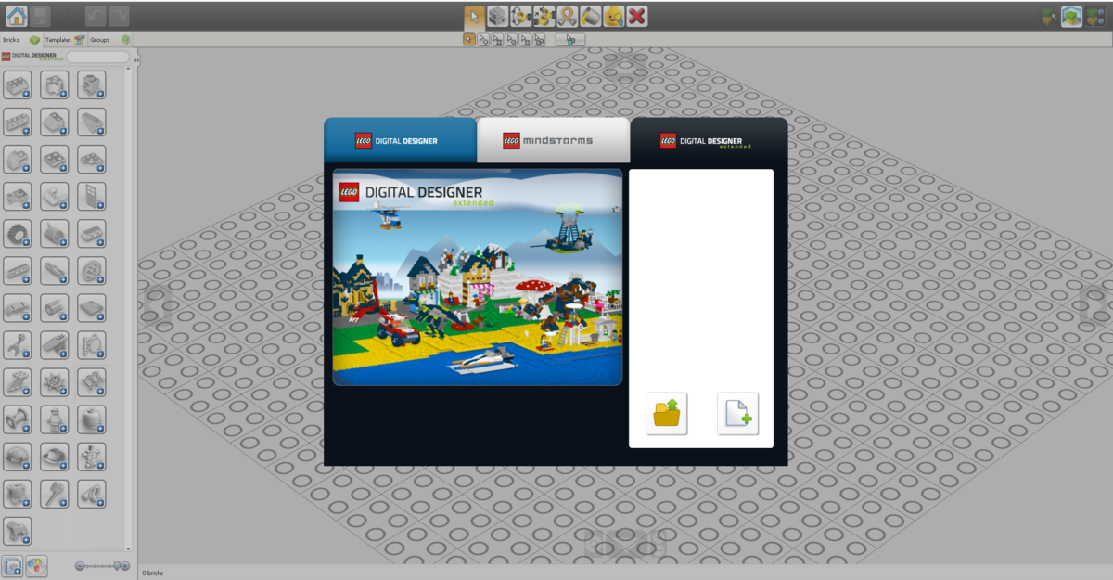Click the invert selection button
This screenshot has width=1113, height=580.
click(x=570, y=39)
